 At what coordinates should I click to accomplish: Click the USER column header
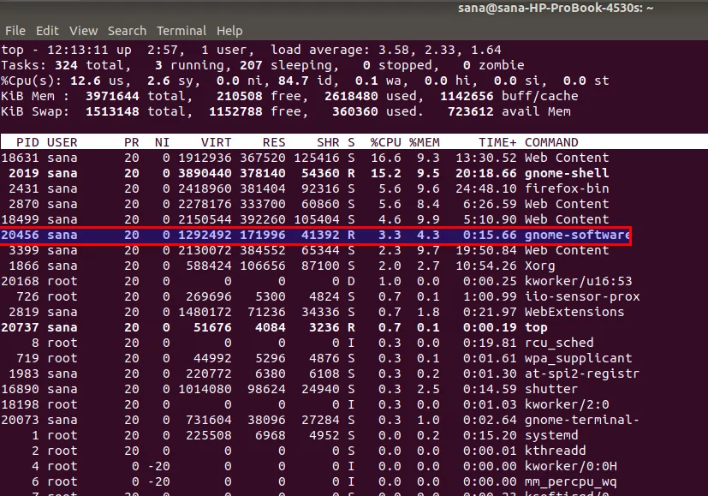pyautogui.click(x=62, y=142)
